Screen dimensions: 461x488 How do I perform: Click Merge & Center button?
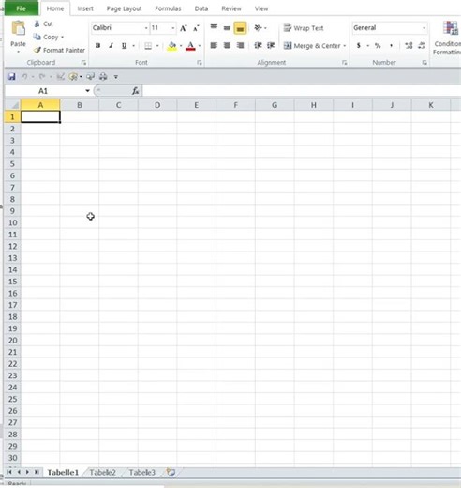click(312, 46)
